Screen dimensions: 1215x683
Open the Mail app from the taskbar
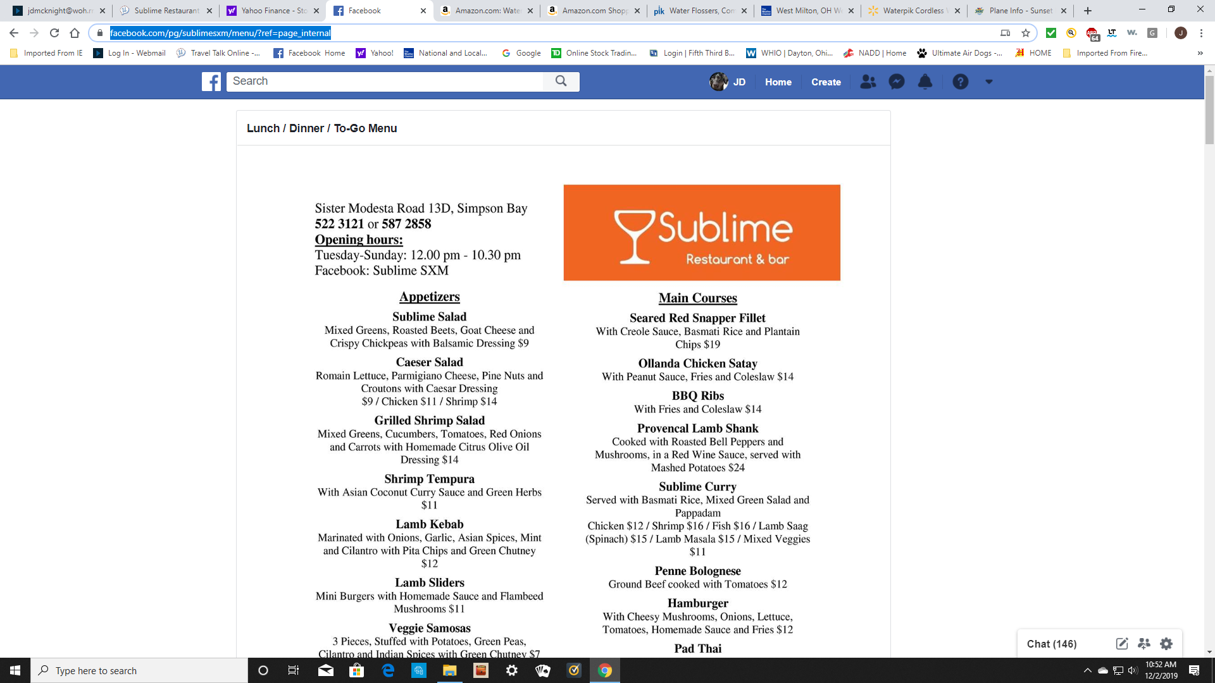coord(326,670)
